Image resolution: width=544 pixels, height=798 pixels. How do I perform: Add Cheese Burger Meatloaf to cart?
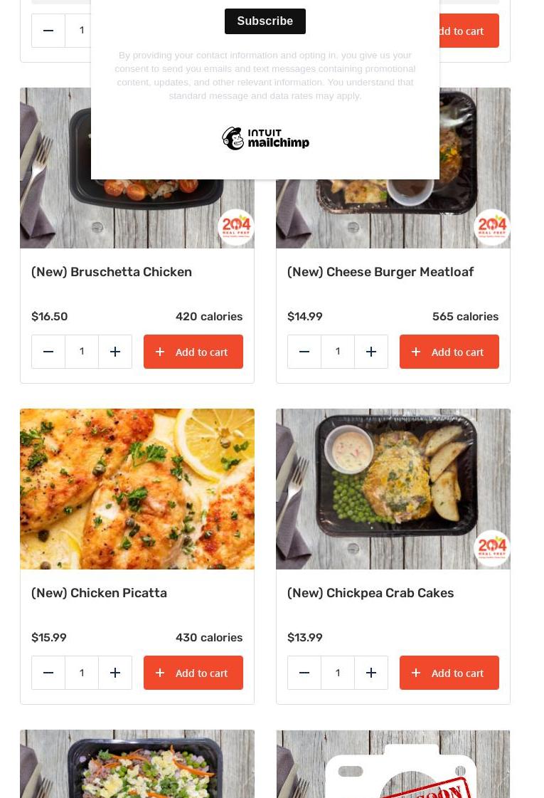point(449,352)
